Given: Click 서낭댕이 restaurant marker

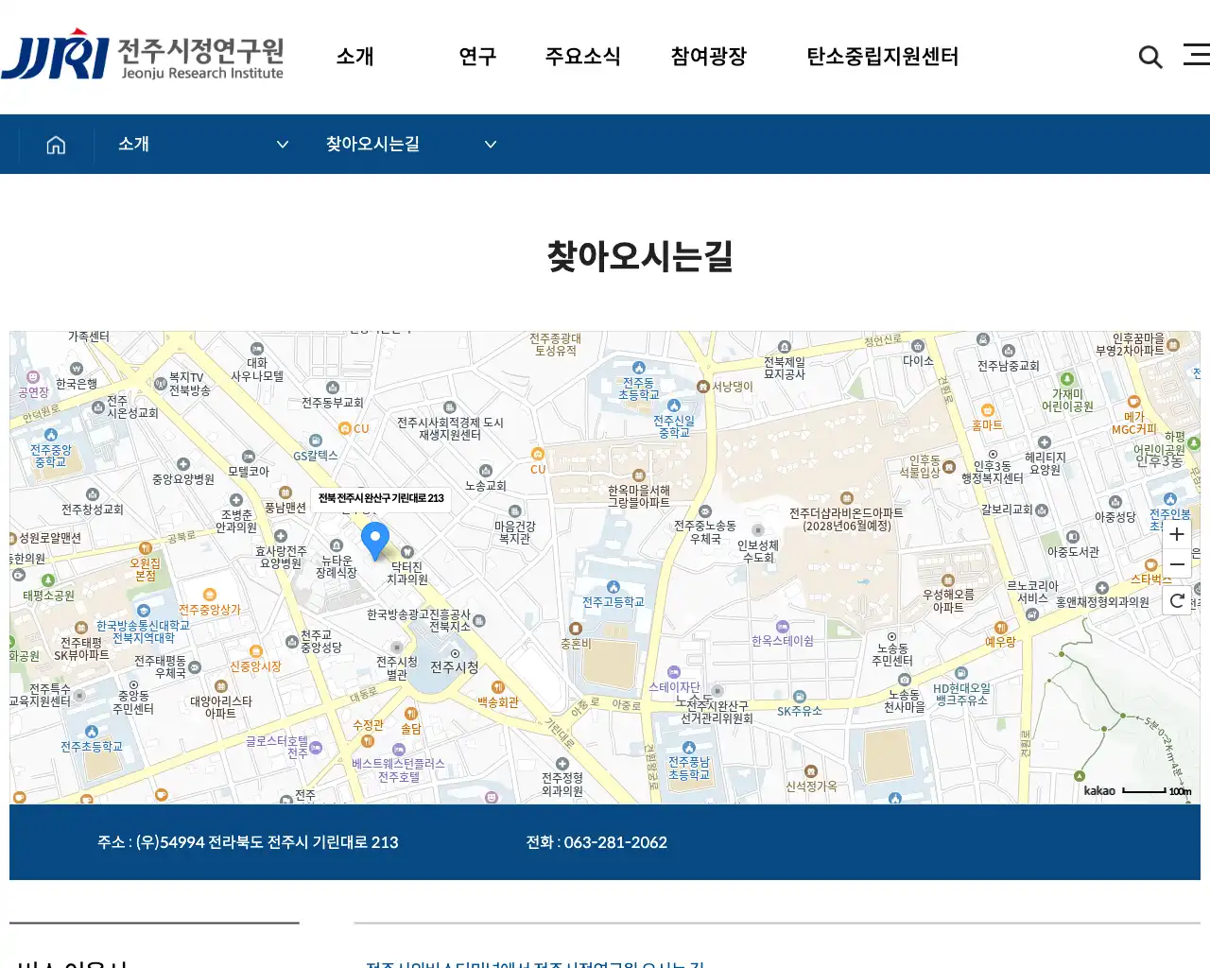Looking at the screenshot, I should (x=703, y=387).
